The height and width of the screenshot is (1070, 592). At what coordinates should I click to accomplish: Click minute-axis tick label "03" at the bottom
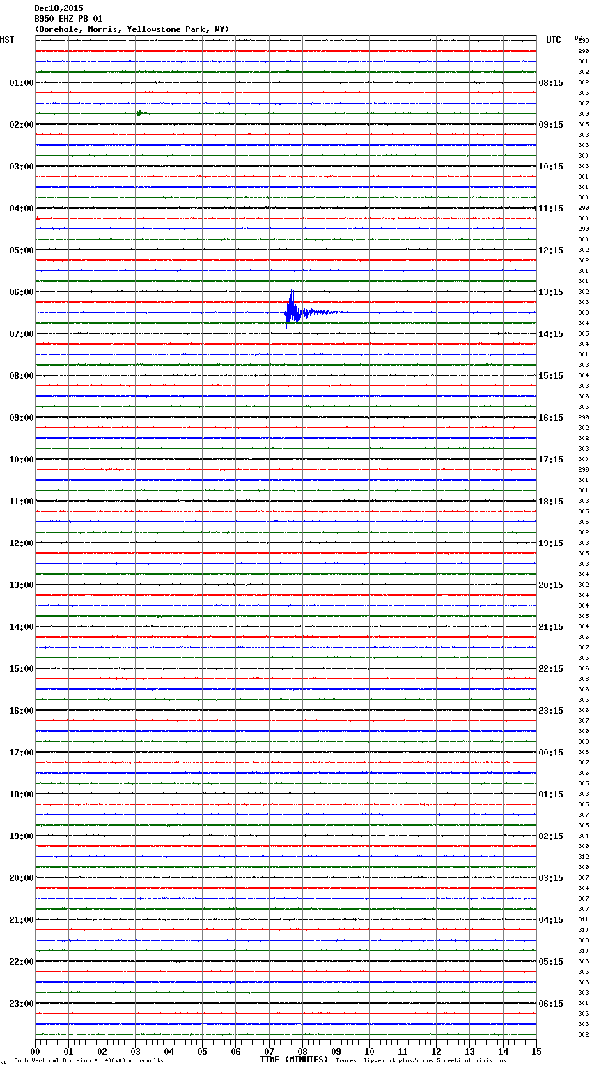tap(135, 1052)
